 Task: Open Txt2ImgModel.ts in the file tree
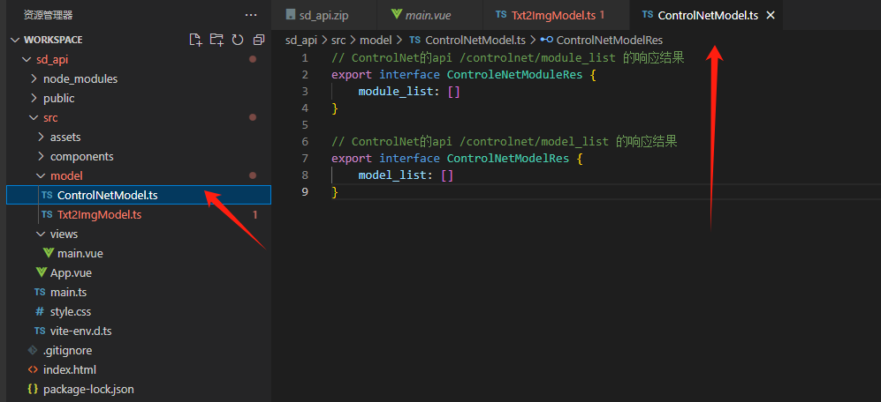pos(99,214)
